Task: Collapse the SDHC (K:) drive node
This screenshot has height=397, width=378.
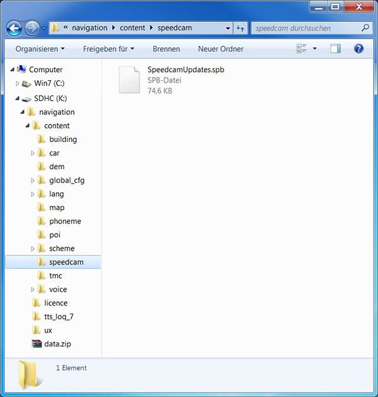Action: [17, 98]
